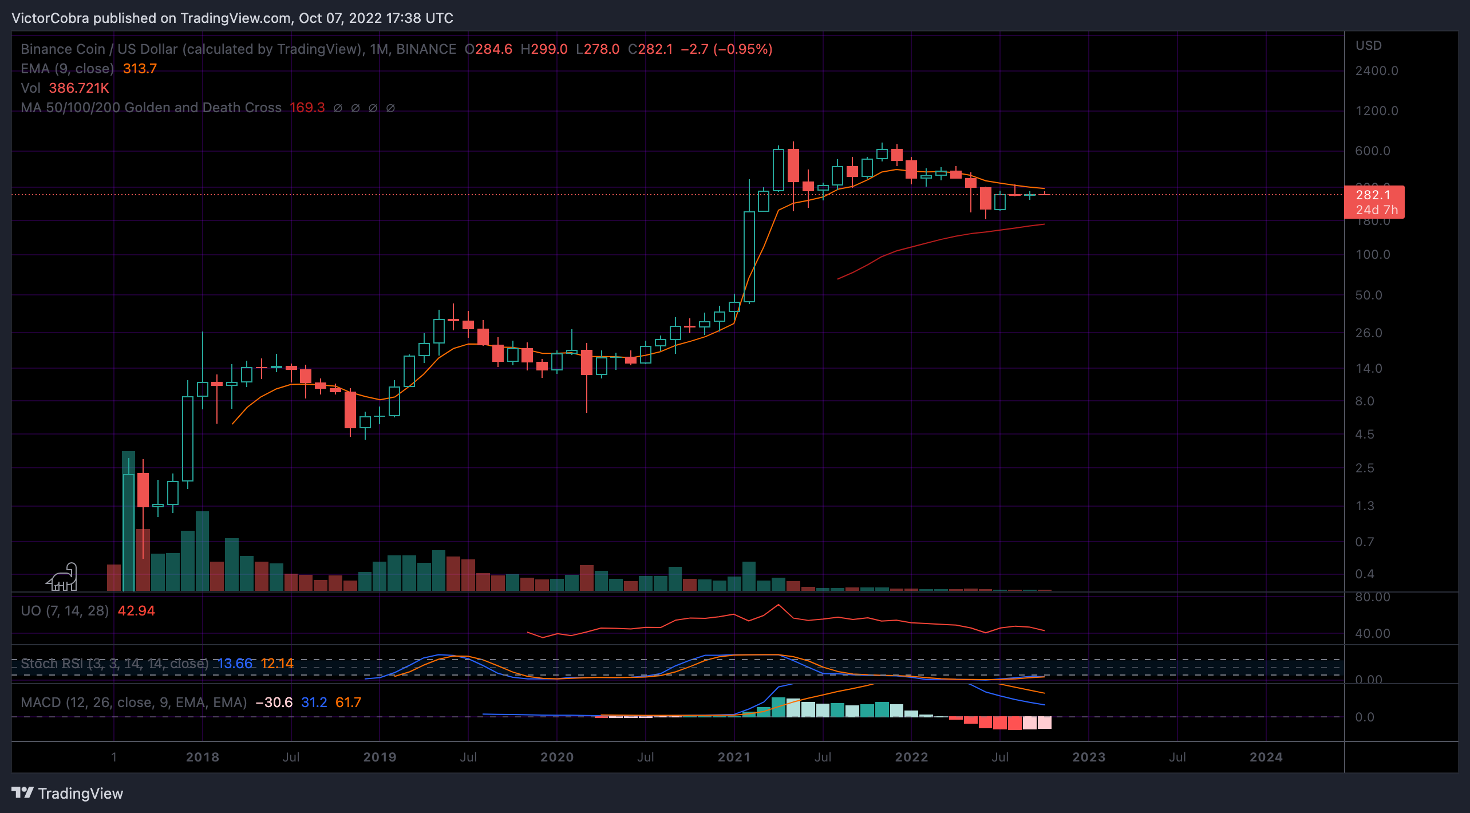Click the UO value 42.94
1470x813 pixels.
point(136,611)
